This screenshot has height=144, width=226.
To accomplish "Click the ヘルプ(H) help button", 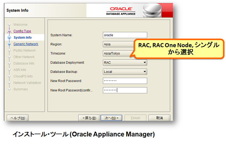I will (x=18, y=118).
